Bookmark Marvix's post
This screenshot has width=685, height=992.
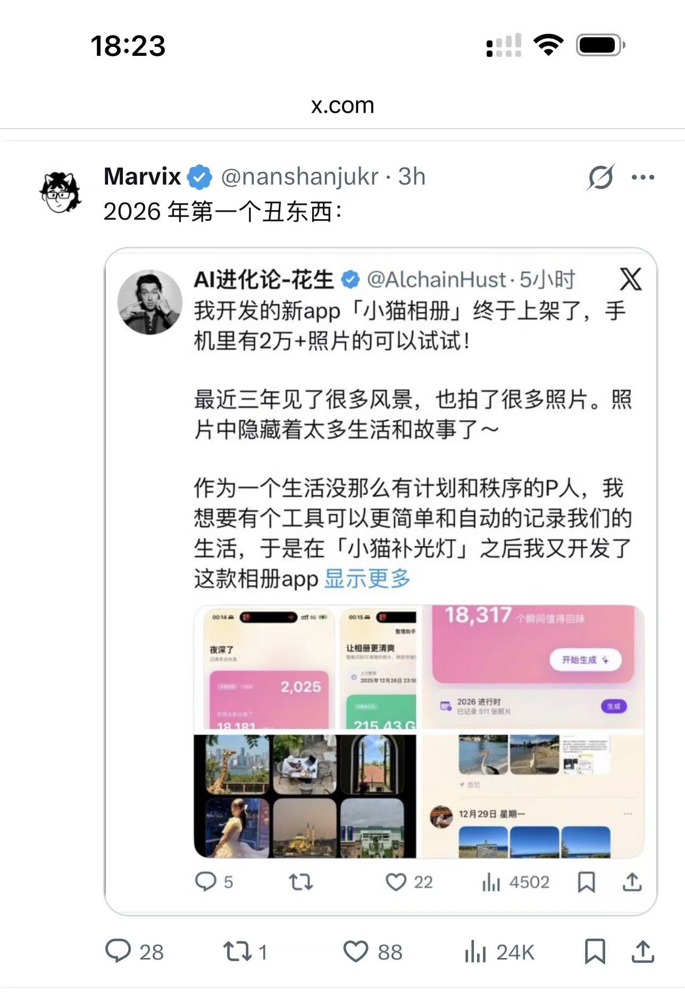[x=595, y=952]
